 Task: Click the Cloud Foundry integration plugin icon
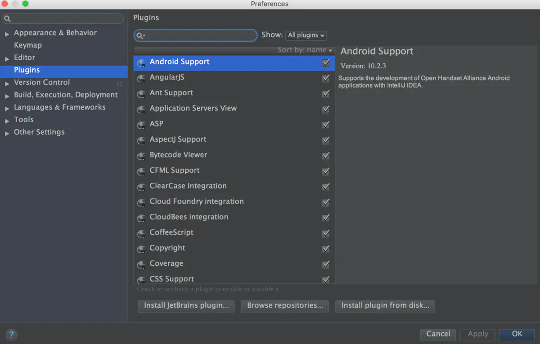141,202
